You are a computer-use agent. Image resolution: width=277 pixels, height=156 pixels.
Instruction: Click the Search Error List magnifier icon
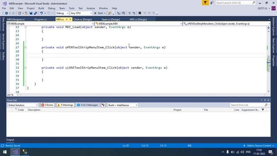[x=266, y=105]
